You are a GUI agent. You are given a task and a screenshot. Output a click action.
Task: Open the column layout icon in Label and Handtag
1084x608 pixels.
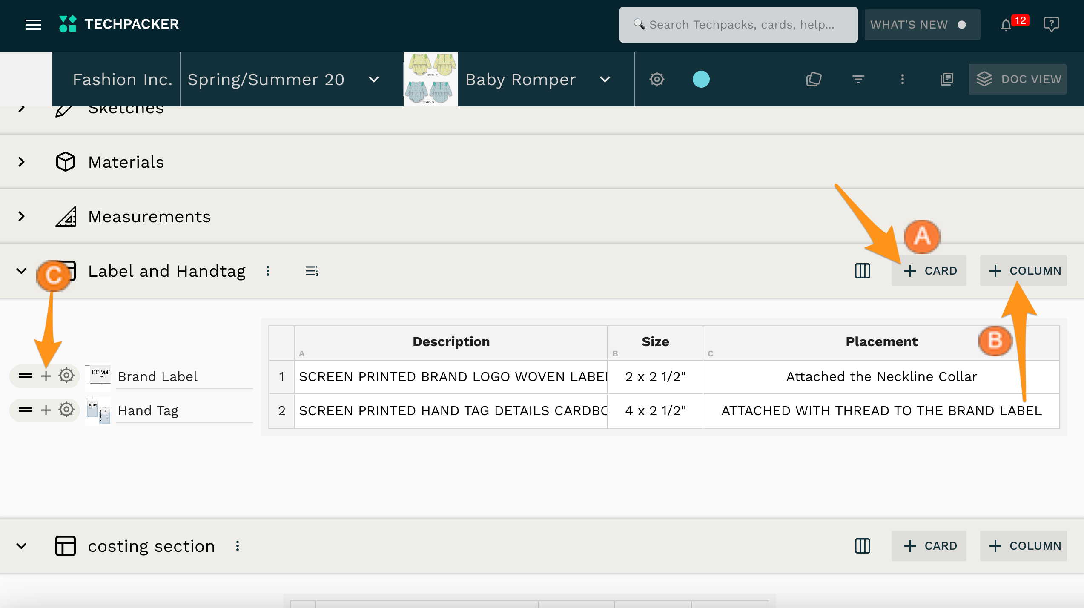point(862,271)
